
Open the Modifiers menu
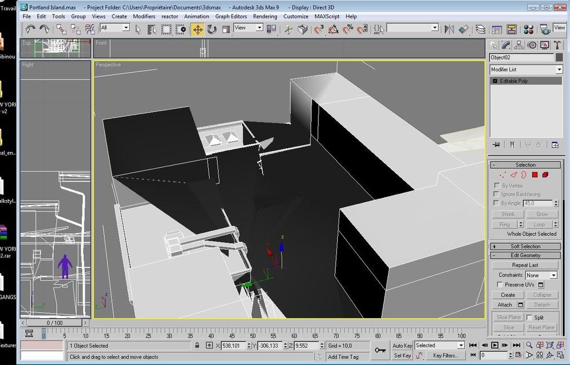[144, 16]
